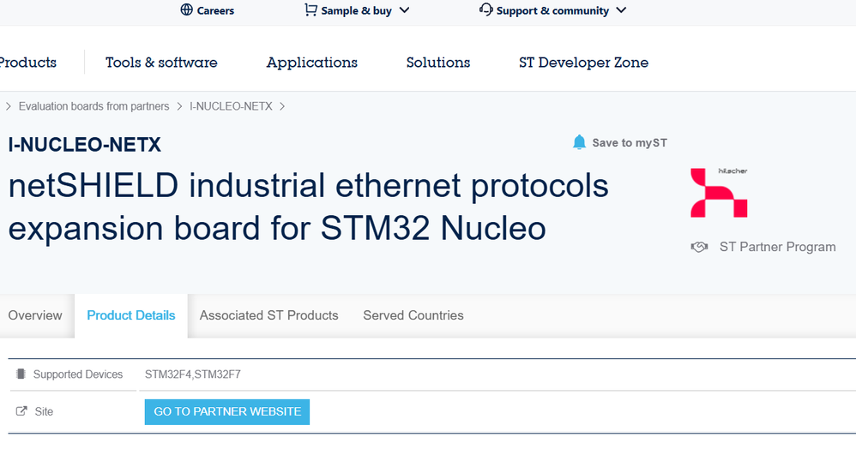Screen dimensions: 856x461
Task: Click the Supported Devices label
Action: 78,374
